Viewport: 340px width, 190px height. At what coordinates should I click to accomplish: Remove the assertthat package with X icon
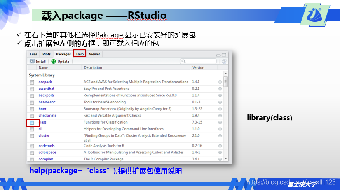point(220,89)
